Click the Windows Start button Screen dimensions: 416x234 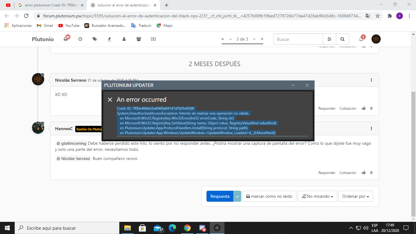[x=7, y=228]
